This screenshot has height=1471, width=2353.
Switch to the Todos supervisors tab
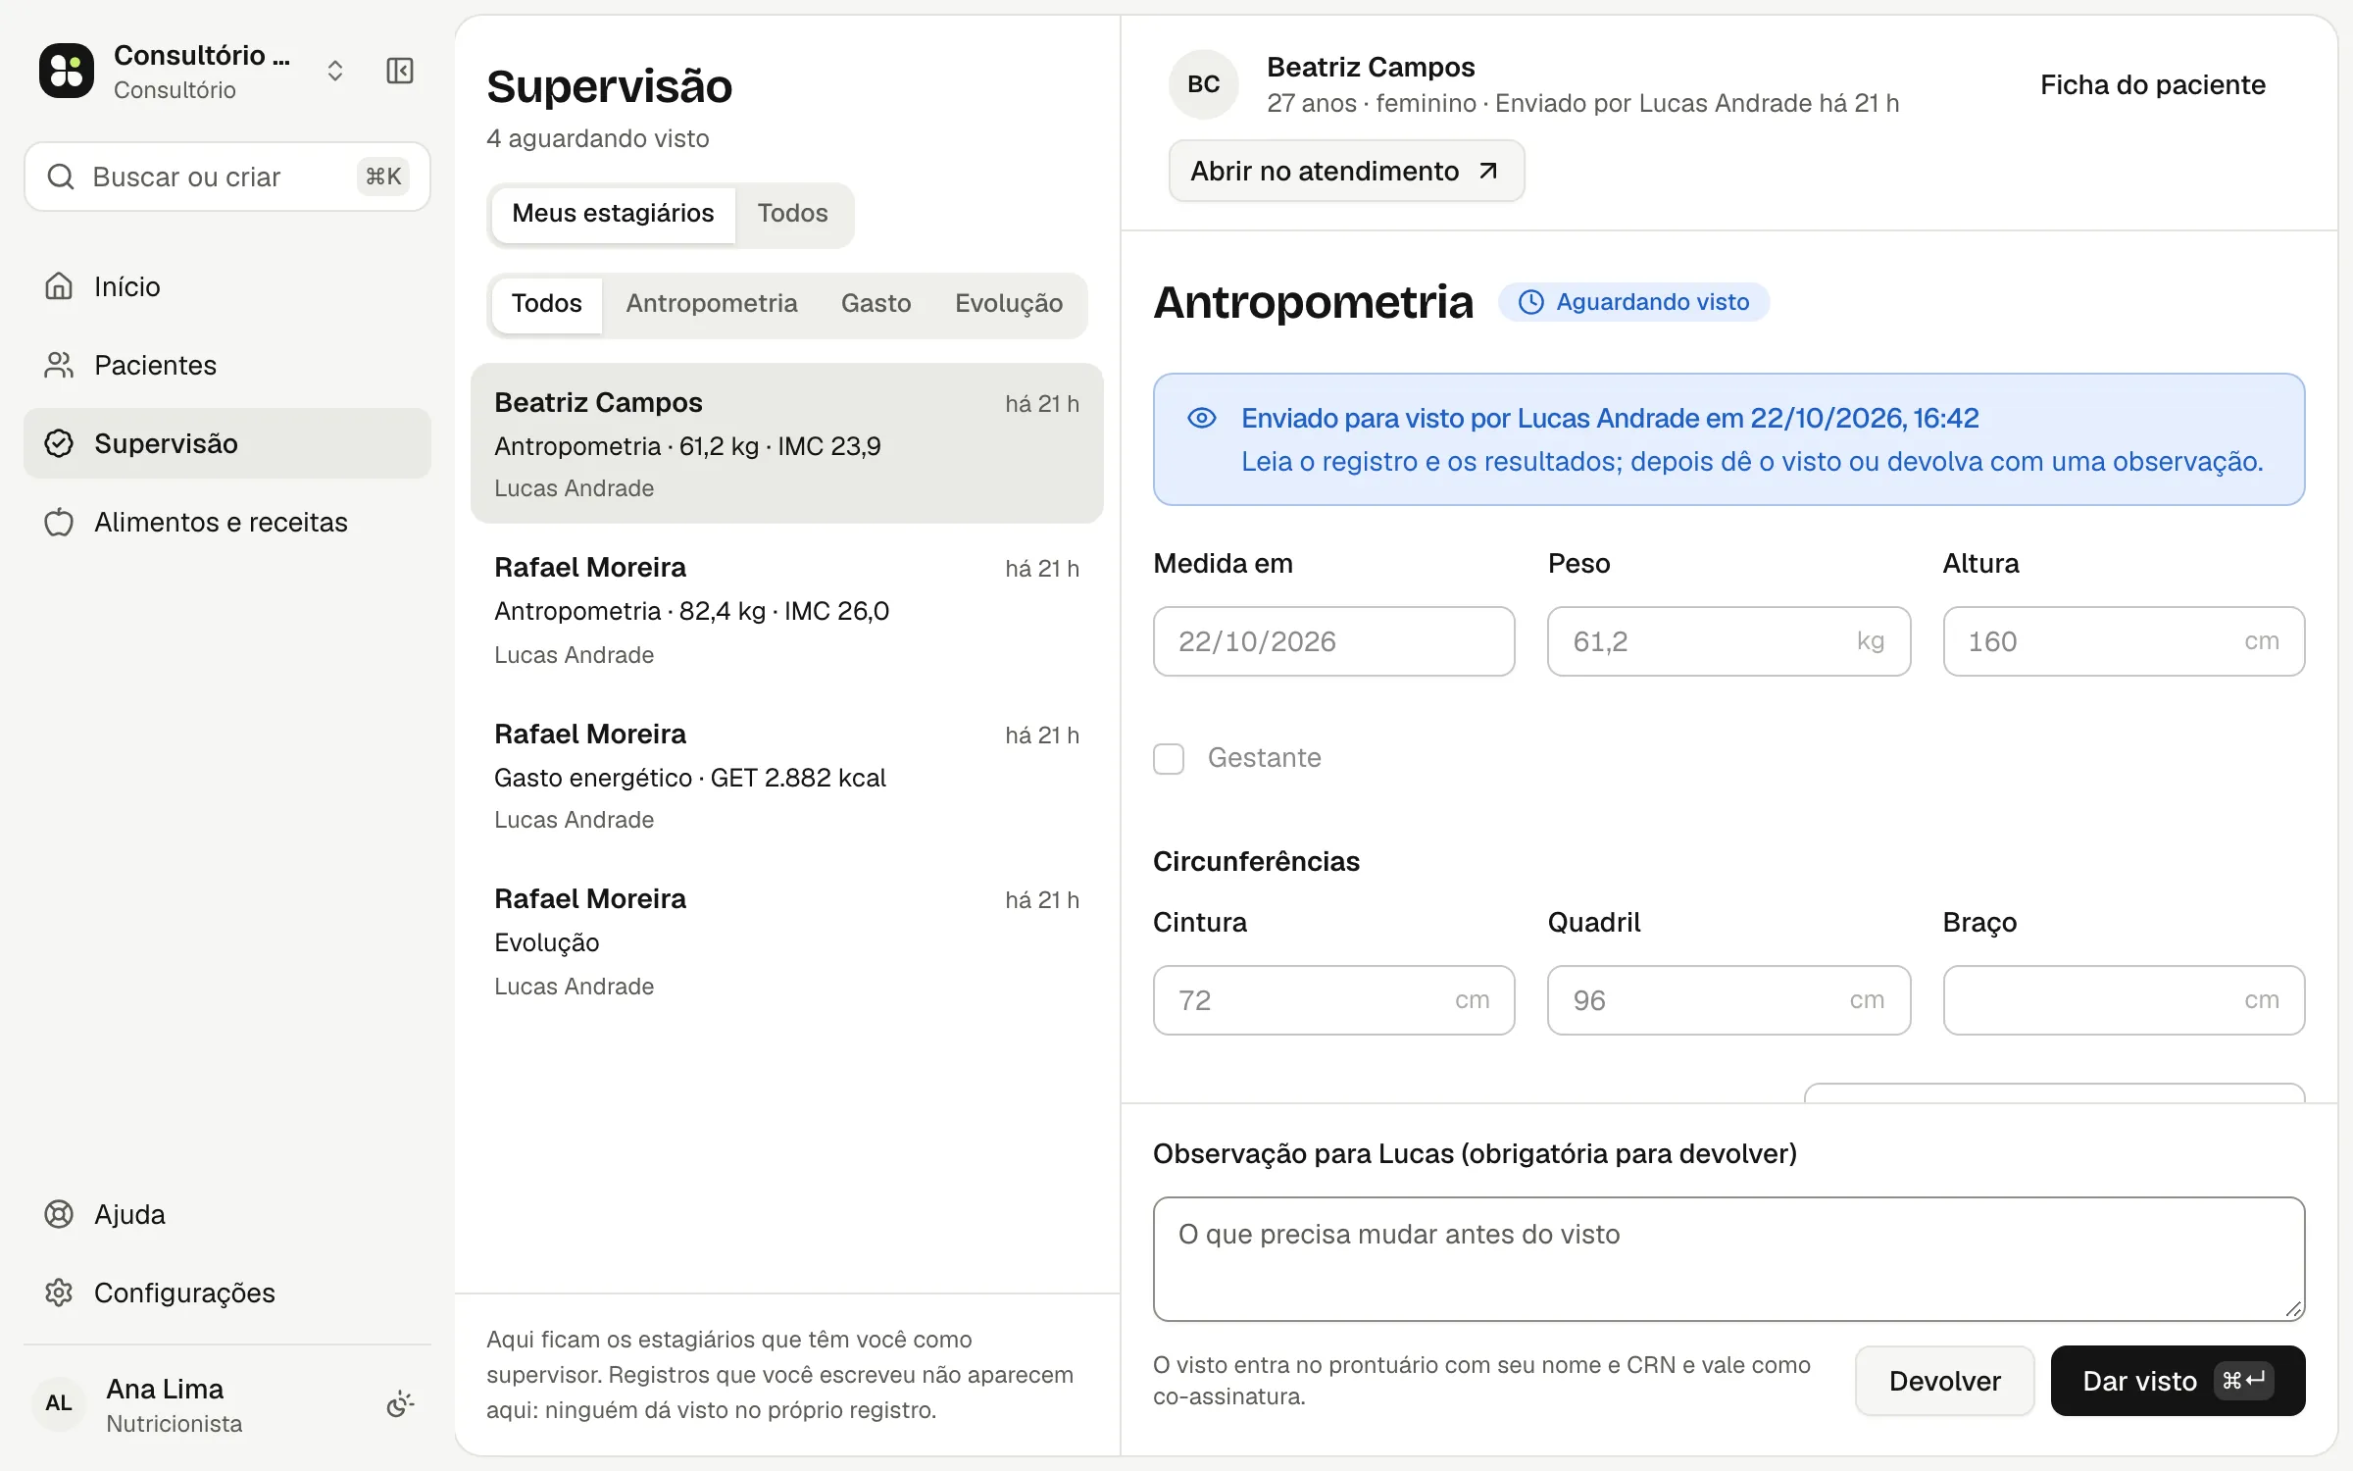click(x=792, y=214)
